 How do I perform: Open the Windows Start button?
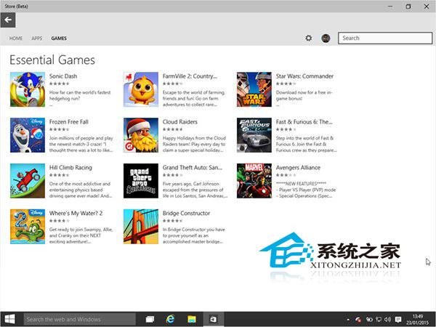[9, 319]
